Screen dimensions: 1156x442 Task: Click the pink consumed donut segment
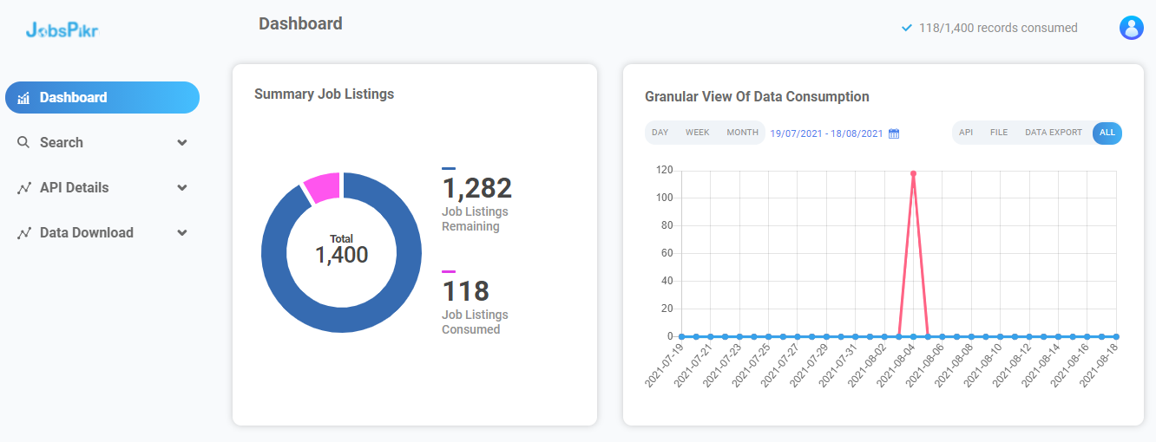click(x=323, y=187)
